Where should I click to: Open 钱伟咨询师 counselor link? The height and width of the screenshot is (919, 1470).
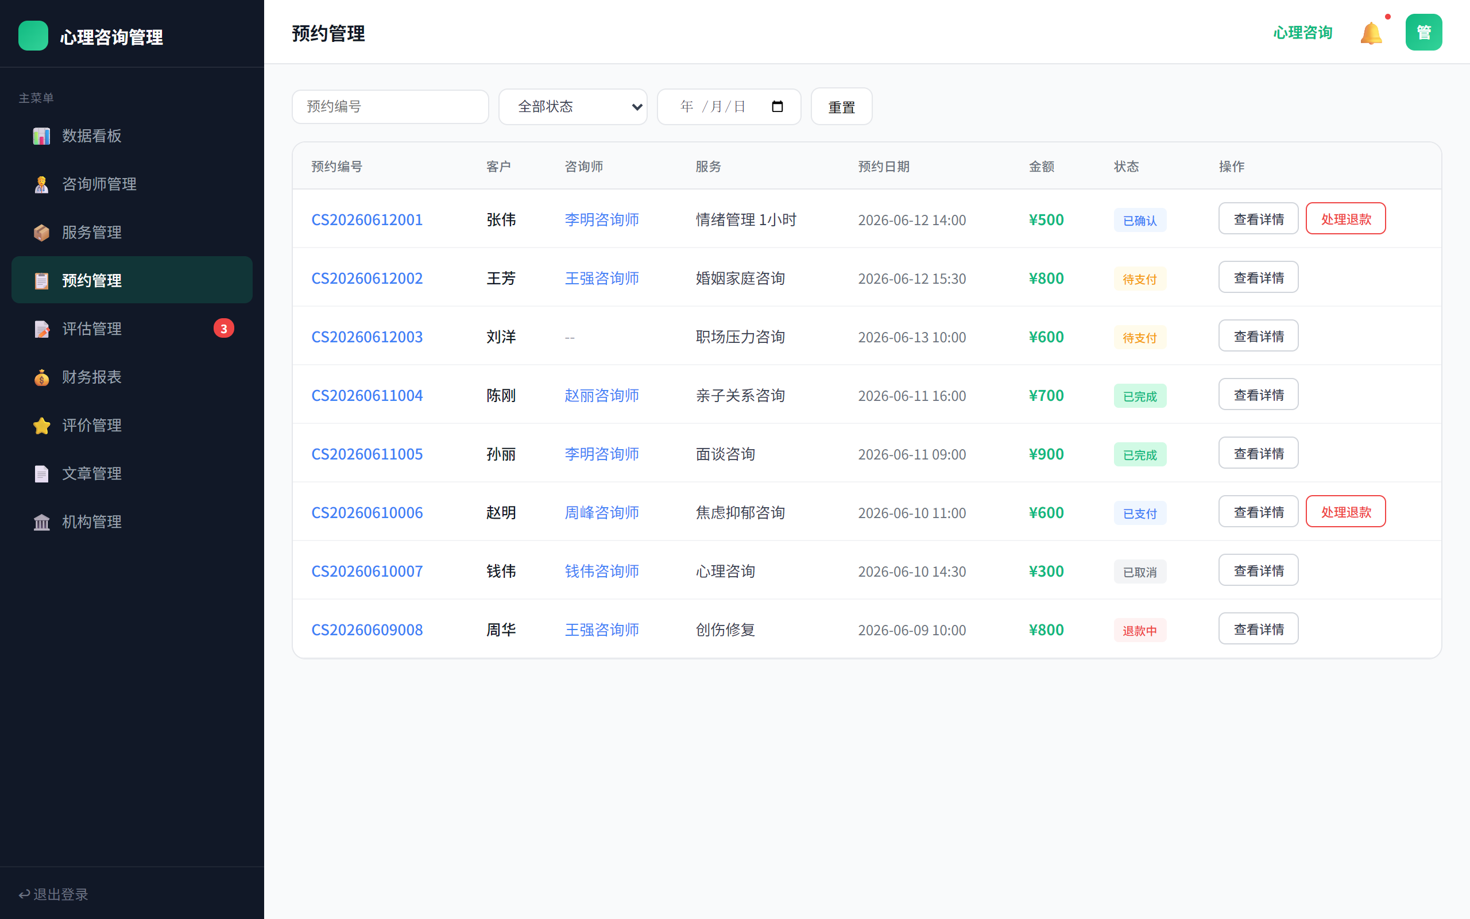pos(601,572)
